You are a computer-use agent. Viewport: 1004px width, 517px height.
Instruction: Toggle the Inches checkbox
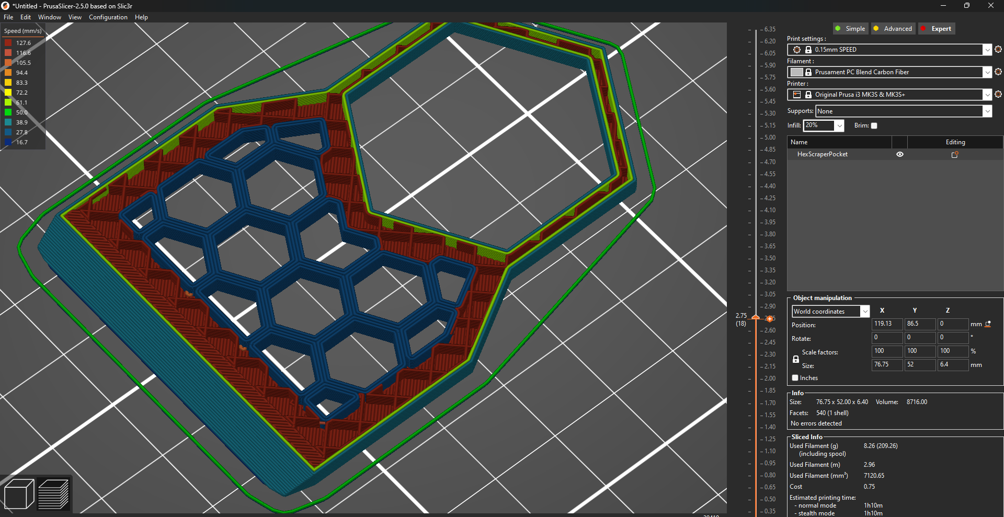click(x=796, y=377)
